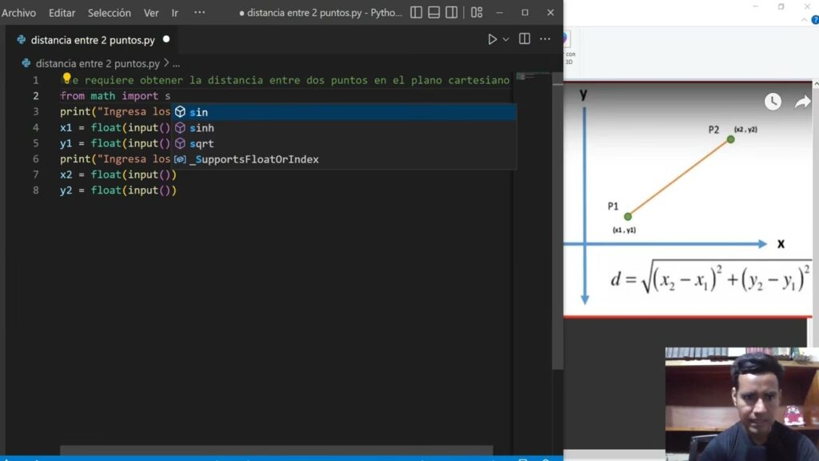Click the Watch Later clock icon
Viewport: 819px width, 461px height.
773,102
